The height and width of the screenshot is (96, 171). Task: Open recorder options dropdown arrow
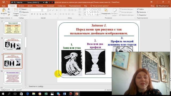point(44,2)
